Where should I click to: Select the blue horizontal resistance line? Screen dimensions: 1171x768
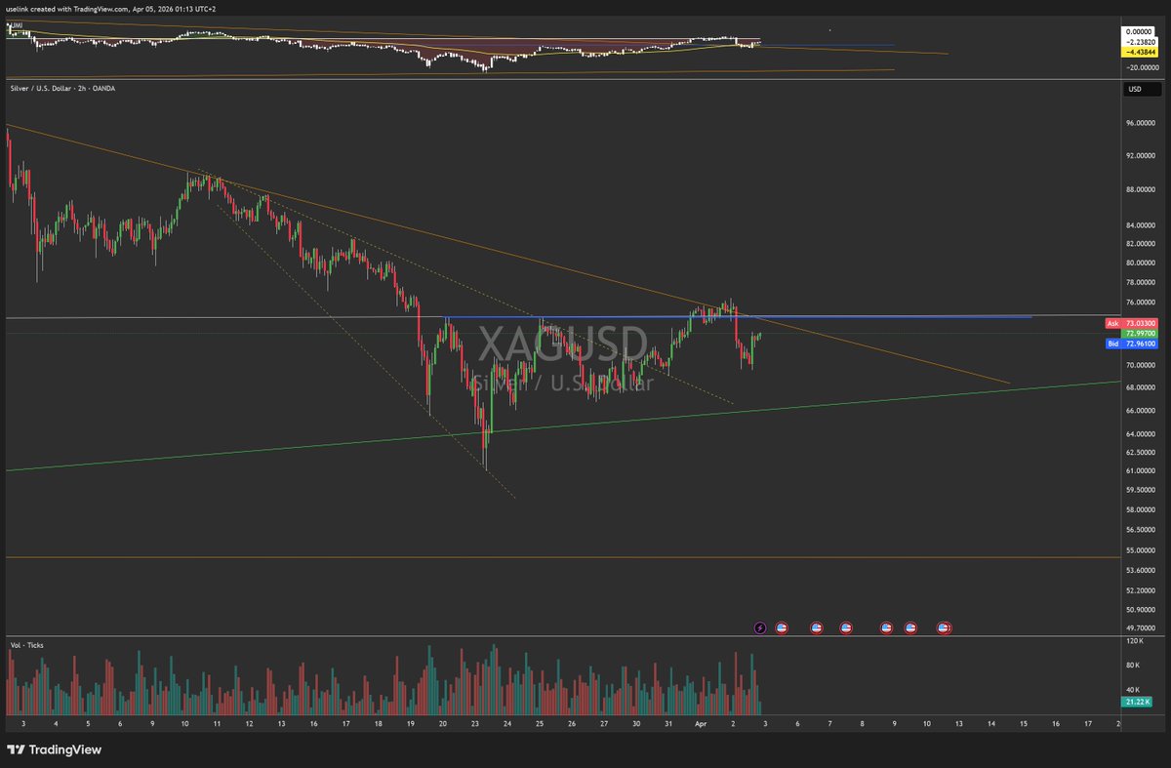coord(738,317)
